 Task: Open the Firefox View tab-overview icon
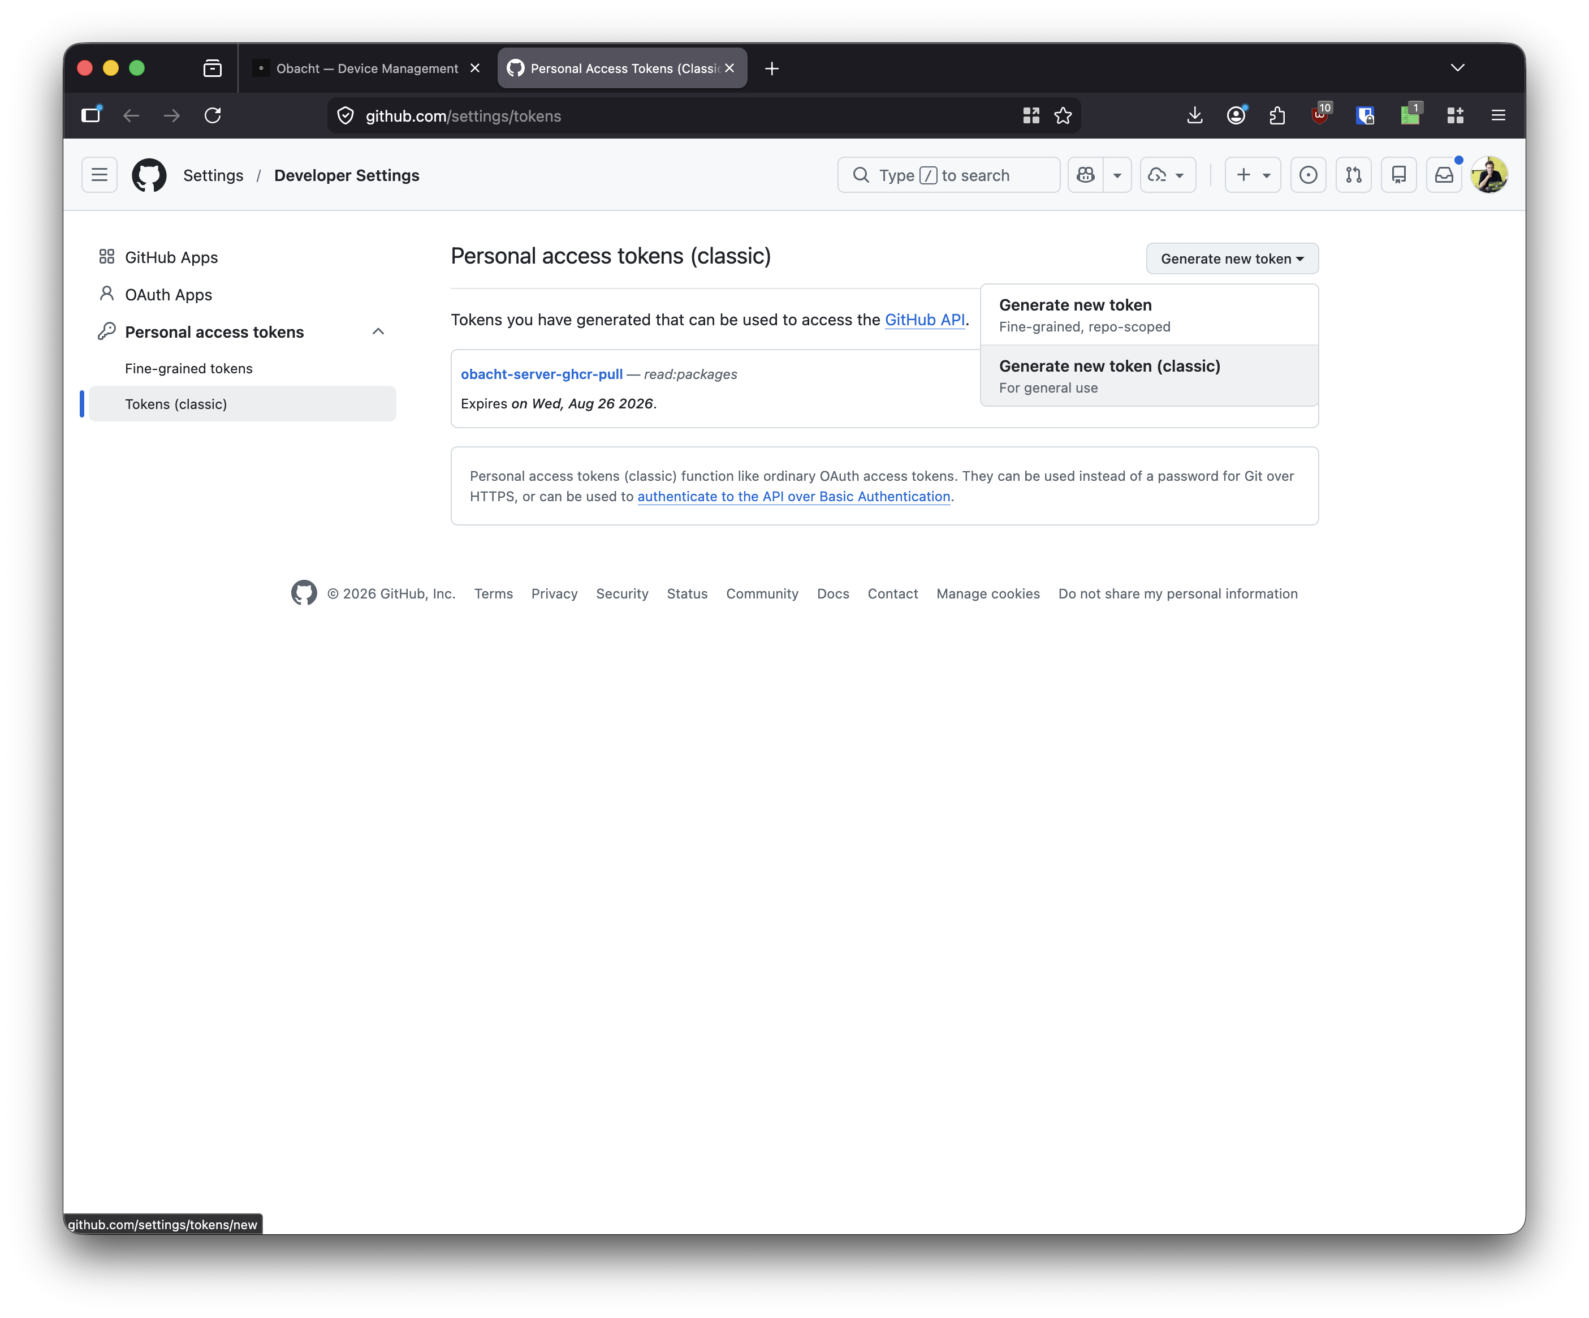[213, 69]
